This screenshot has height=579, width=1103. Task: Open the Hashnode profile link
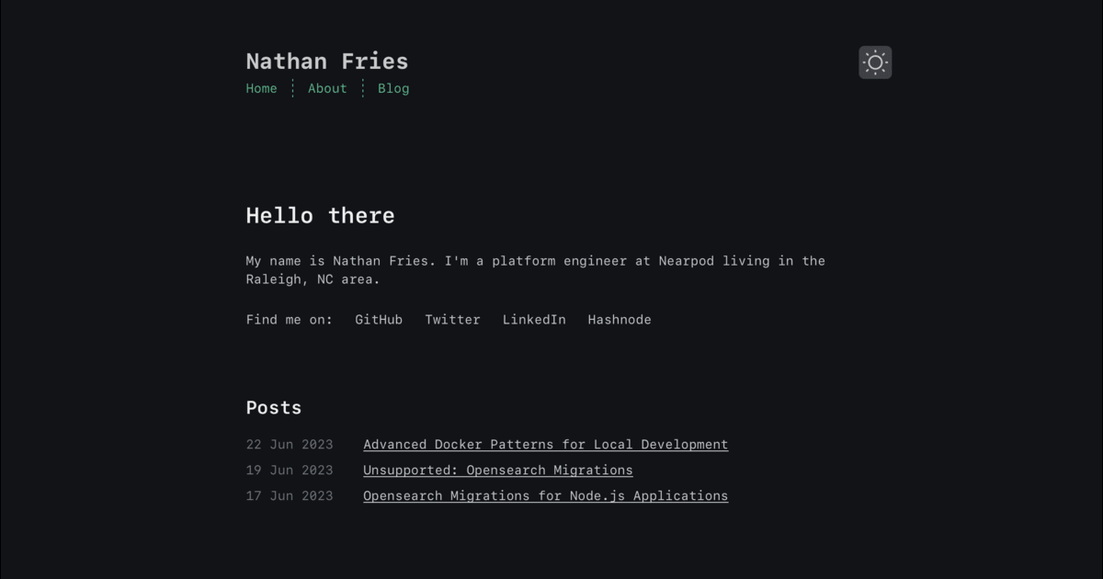point(620,319)
